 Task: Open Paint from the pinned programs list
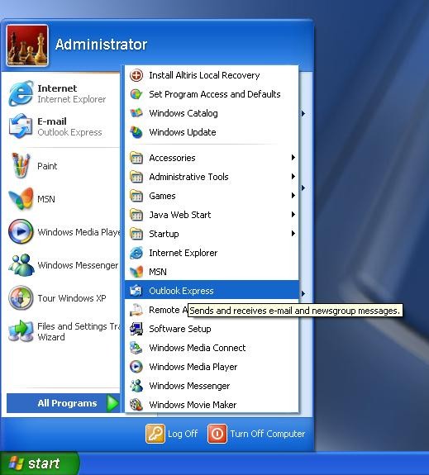60,166
